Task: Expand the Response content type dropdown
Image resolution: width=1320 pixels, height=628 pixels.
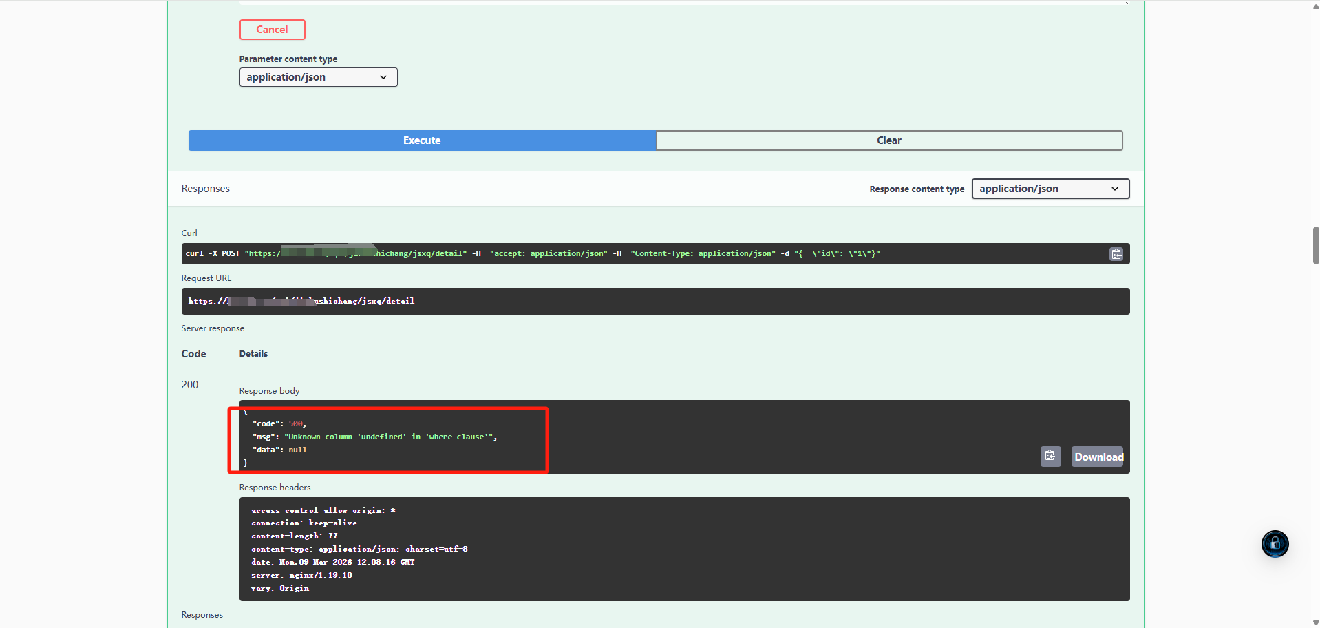Action: (x=1050, y=189)
